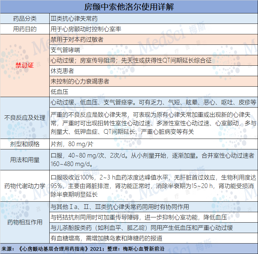Click the paragraph beginning 严重的不良反应是致心律失常
Image resolution: width=258 pixels, height=254 pixels.
154,123
